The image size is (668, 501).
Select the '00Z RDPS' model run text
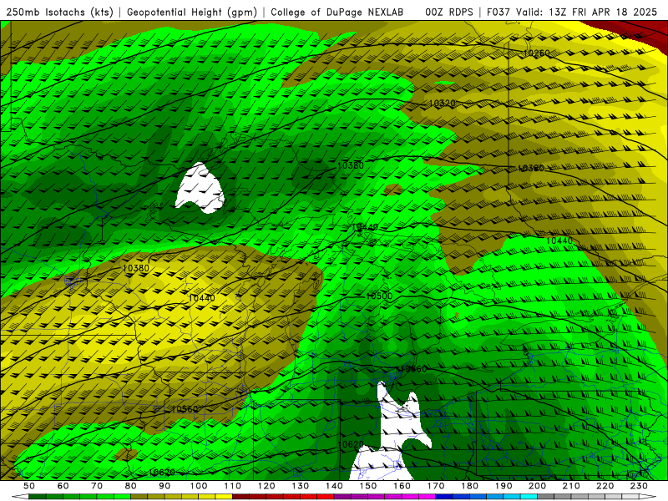(x=449, y=13)
